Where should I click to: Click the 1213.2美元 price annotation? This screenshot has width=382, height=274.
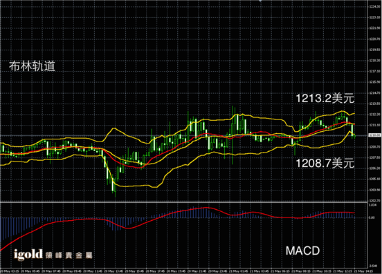pyautogui.click(x=325, y=99)
